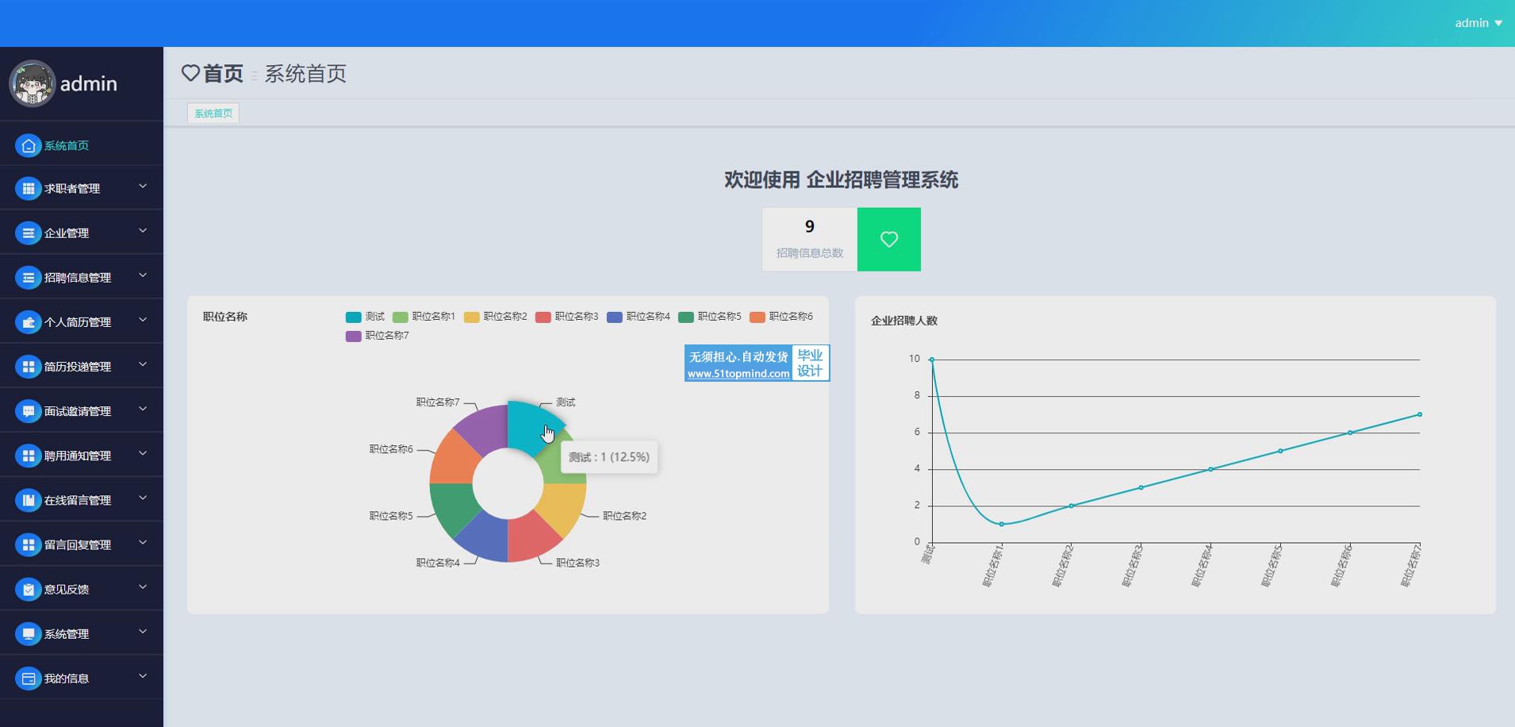Open the 求职者管理 menu label
The image size is (1515, 727).
[72, 189]
